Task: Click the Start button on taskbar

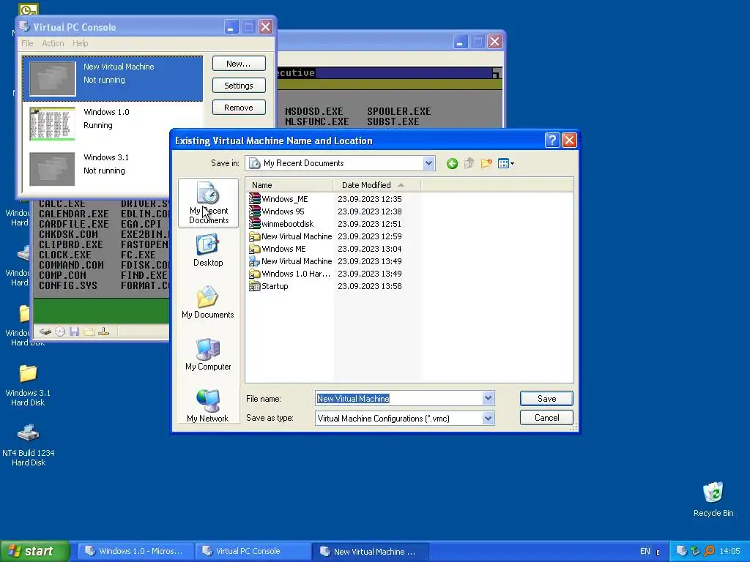Action: coord(35,551)
